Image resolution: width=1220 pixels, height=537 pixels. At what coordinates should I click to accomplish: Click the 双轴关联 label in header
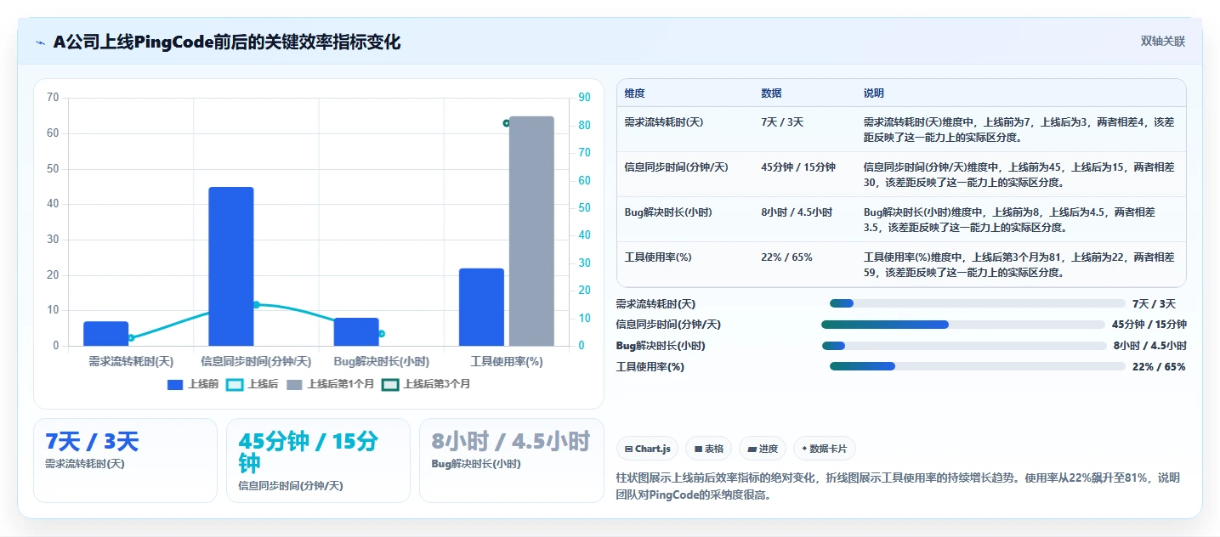[x=1162, y=41]
